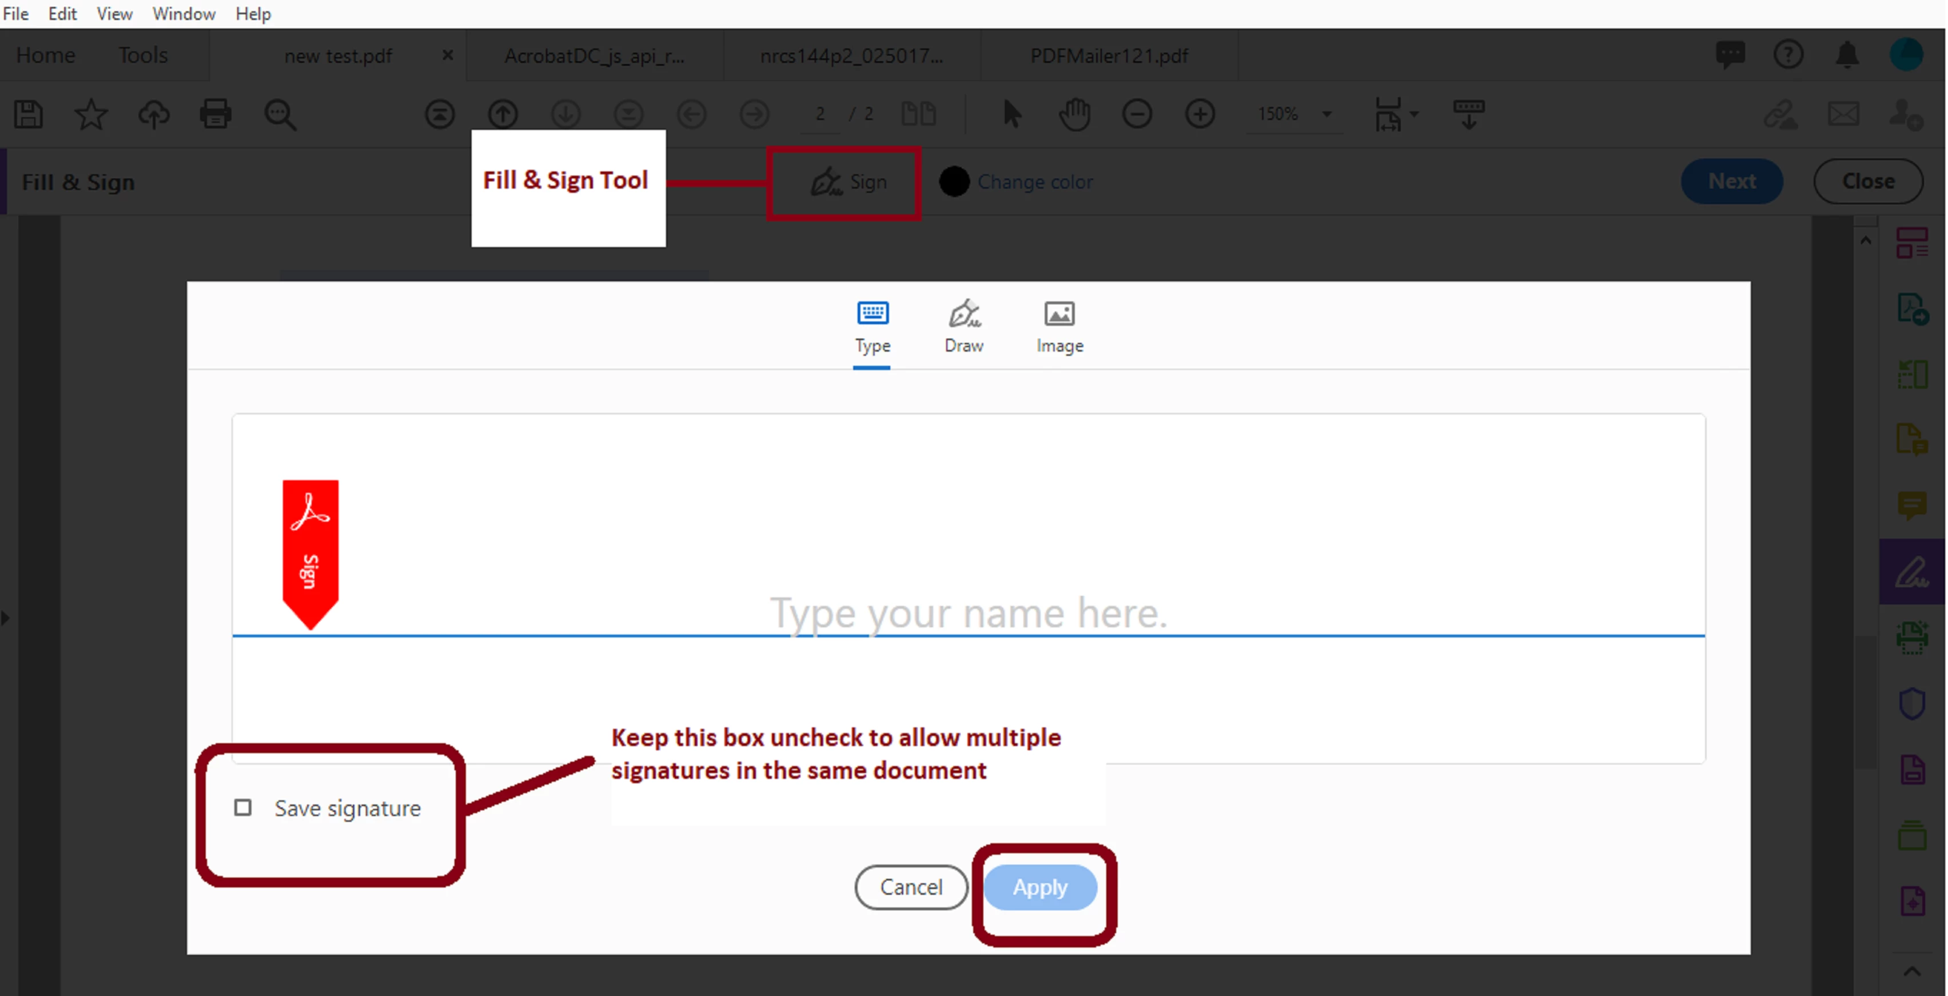
Task: Open the notifications bell
Action: pyautogui.click(x=1847, y=54)
